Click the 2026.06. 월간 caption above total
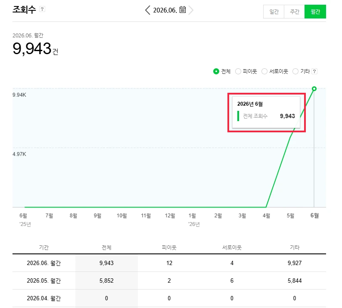This screenshot has width=342, height=308. click(28, 36)
